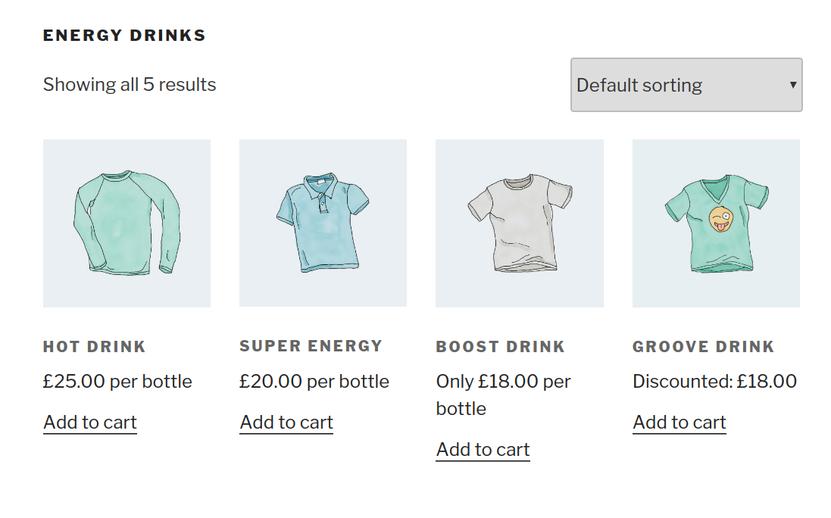831x518 pixels.
Task: Add Super Energy to cart
Action: tap(286, 422)
